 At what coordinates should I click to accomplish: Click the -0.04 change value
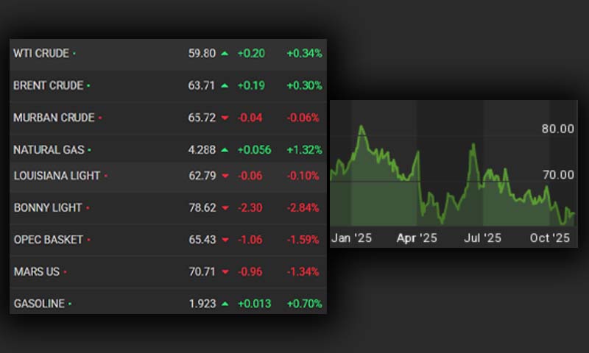coord(250,118)
